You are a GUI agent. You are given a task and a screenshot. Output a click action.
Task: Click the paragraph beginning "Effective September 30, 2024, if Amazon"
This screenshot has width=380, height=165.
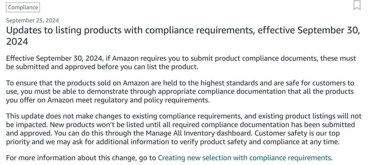[181, 62]
